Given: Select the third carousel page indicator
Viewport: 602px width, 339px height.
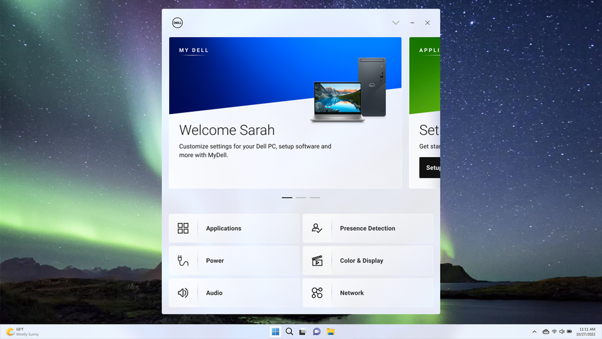Looking at the screenshot, I should pos(315,197).
